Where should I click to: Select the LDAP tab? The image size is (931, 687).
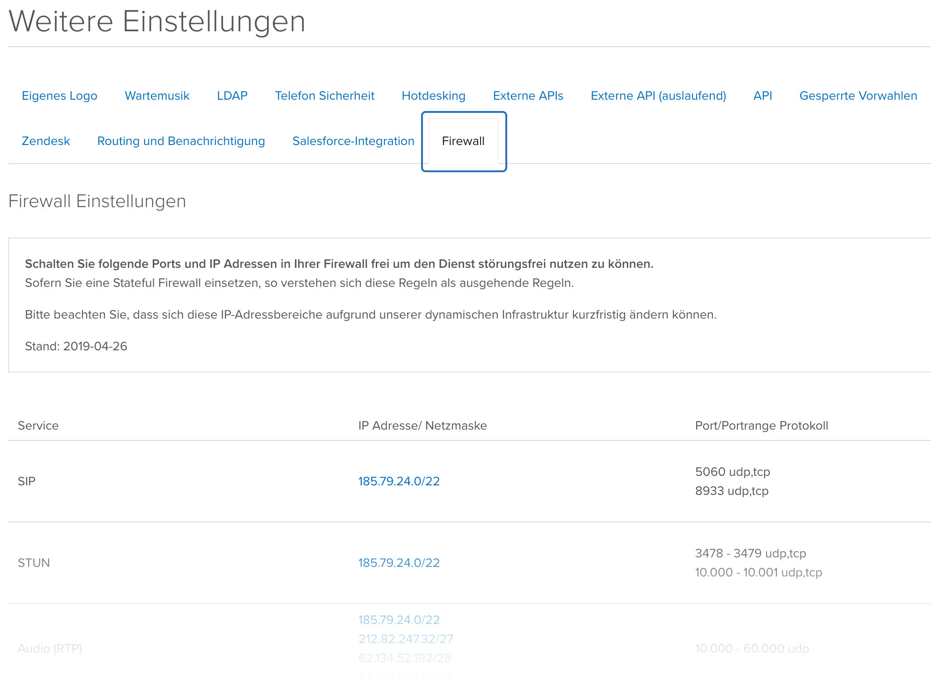coord(232,96)
